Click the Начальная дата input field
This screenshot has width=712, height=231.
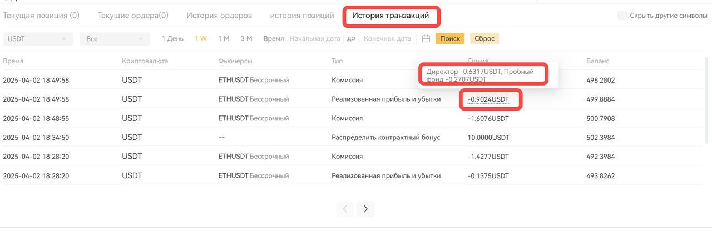(315, 39)
